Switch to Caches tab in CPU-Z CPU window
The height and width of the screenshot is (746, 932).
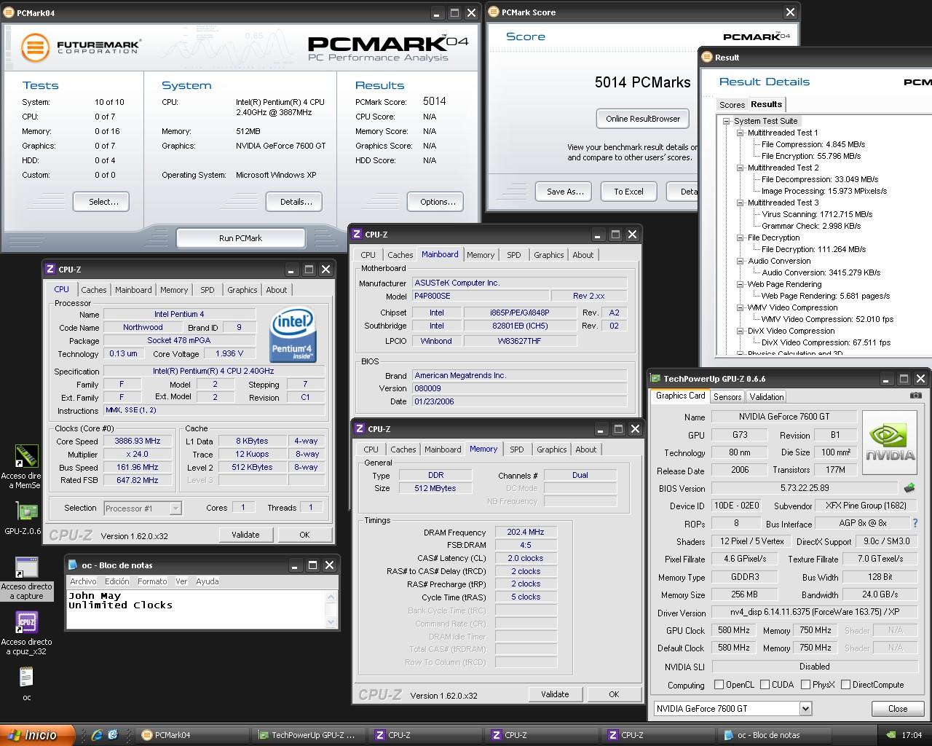tap(94, 290)
